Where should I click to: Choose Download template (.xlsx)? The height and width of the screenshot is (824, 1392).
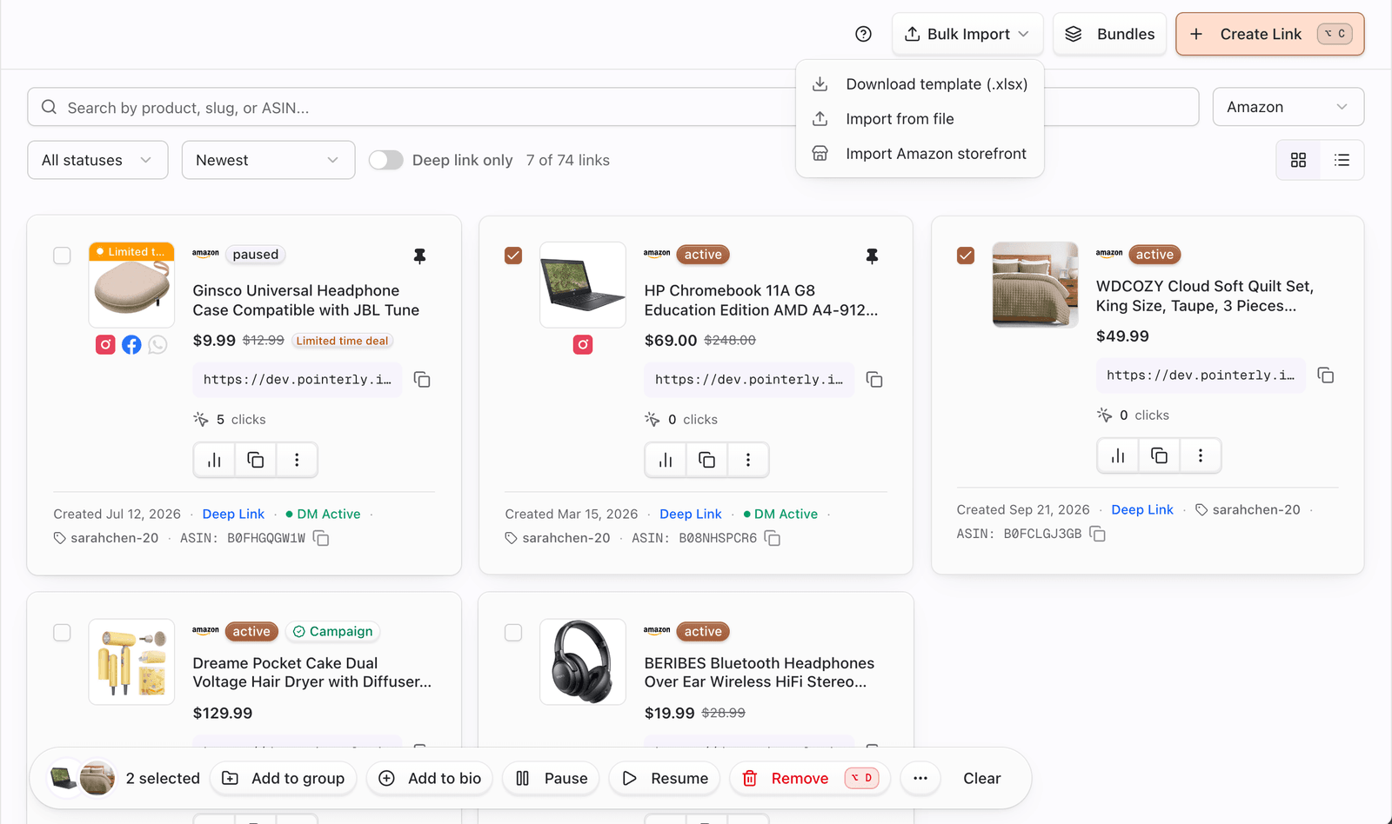[920, 84]
